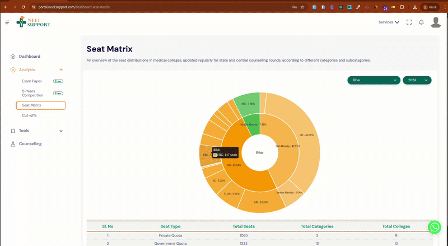The image size is (448, 246).
Task: Expand the Services dropdown menu
Action: click(x=389, y=22)
